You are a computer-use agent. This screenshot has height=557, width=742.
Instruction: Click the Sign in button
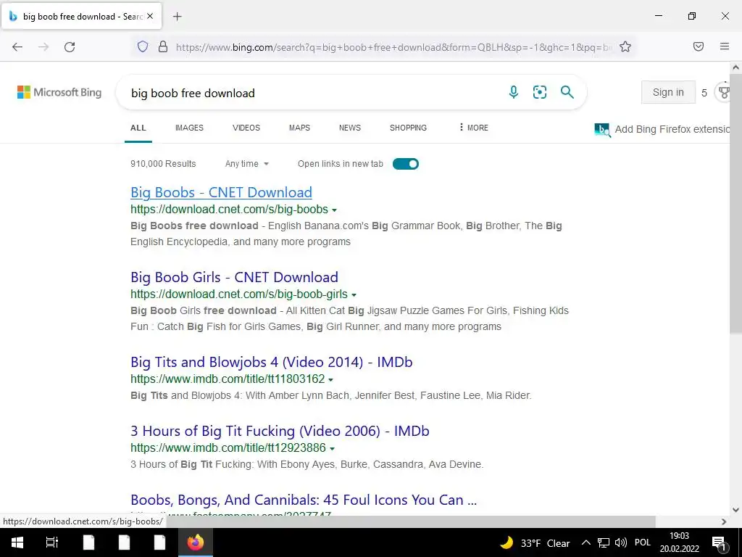pyautogui.click(x=668, y=92)
